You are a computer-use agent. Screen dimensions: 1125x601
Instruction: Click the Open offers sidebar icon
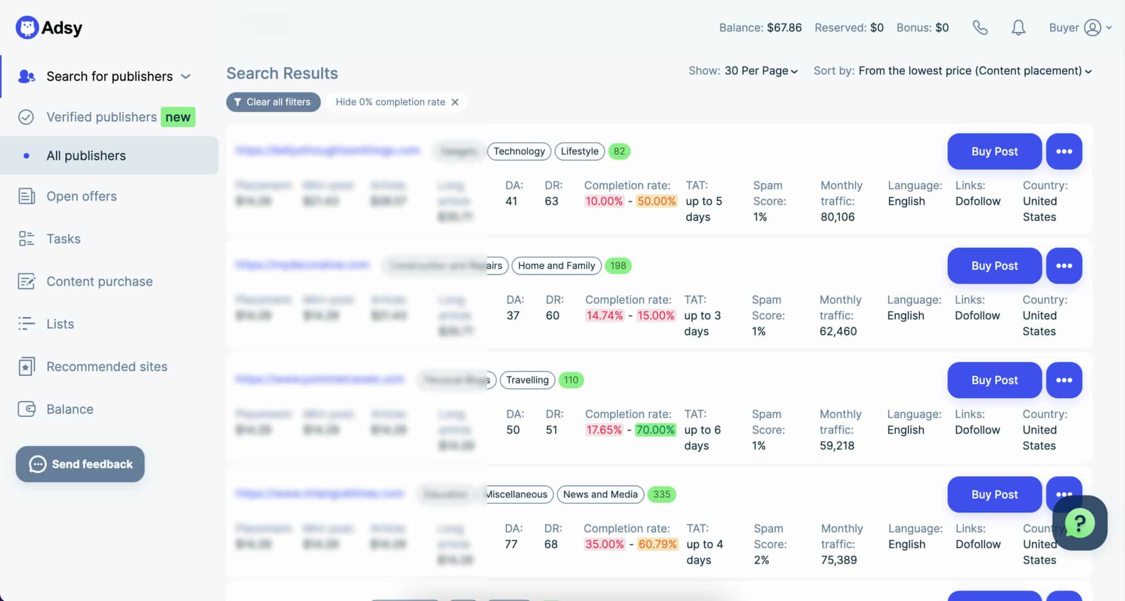(26, 196)
